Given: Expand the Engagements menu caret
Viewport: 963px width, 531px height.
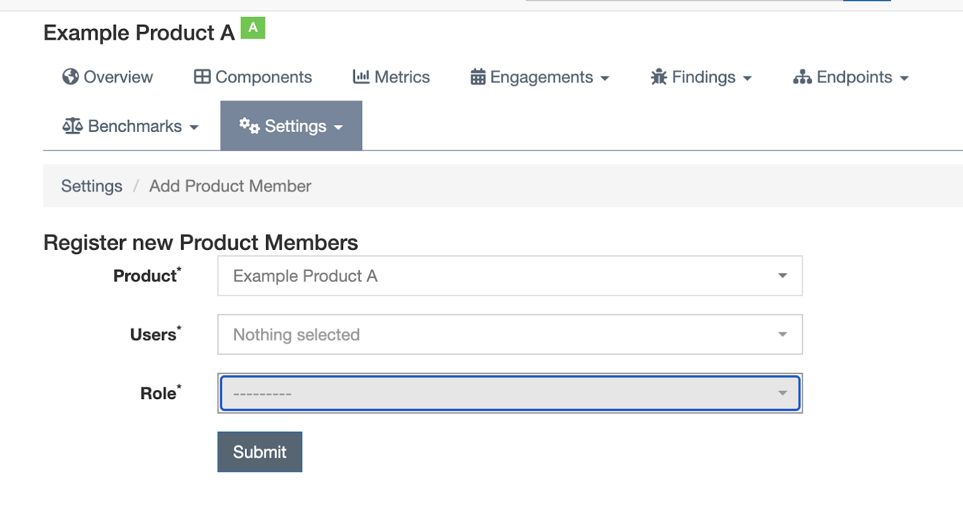Looking at the screenshot, I should (x=605, y=78).
